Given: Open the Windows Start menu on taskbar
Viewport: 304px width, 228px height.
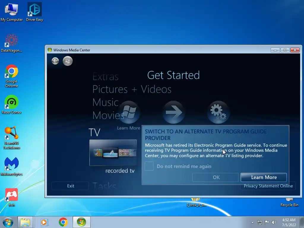Looking at the screenshot, I should click(8, 222).
